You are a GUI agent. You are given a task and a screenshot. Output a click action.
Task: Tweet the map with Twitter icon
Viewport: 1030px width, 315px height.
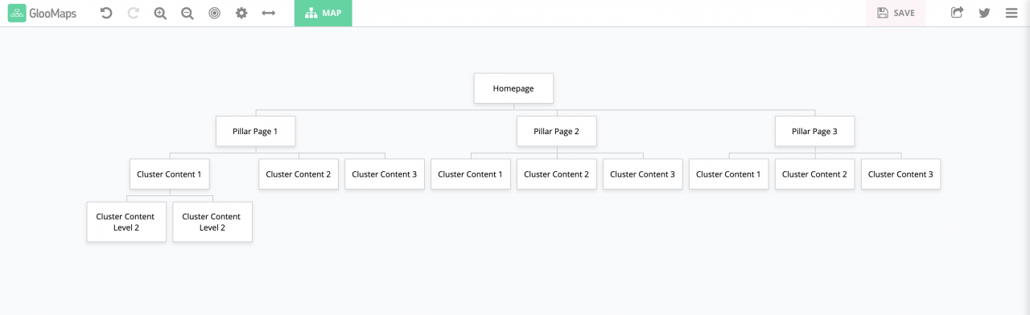pyautogui.click(x=984, y=13)
